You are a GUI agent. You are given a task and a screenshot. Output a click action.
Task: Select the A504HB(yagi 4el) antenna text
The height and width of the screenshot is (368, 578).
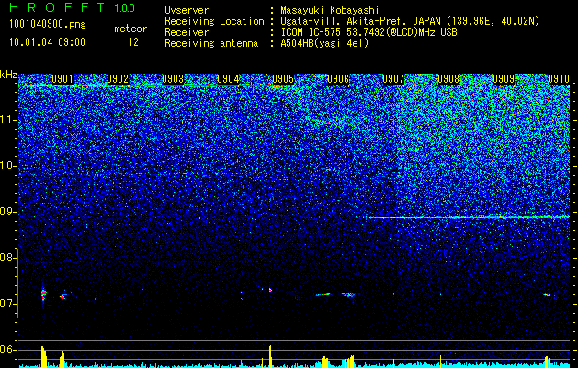(324, 43)
